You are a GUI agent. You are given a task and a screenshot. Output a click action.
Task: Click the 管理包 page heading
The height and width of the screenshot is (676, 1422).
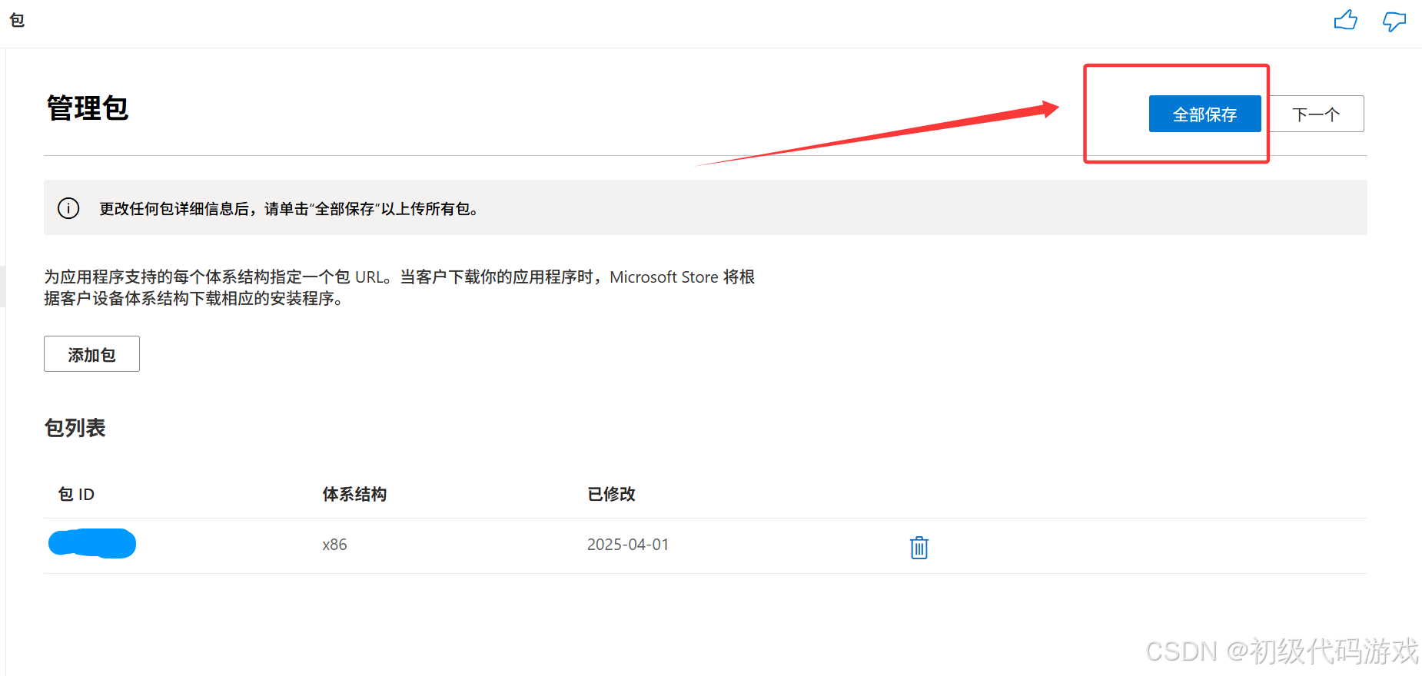[x=88, y=108]
